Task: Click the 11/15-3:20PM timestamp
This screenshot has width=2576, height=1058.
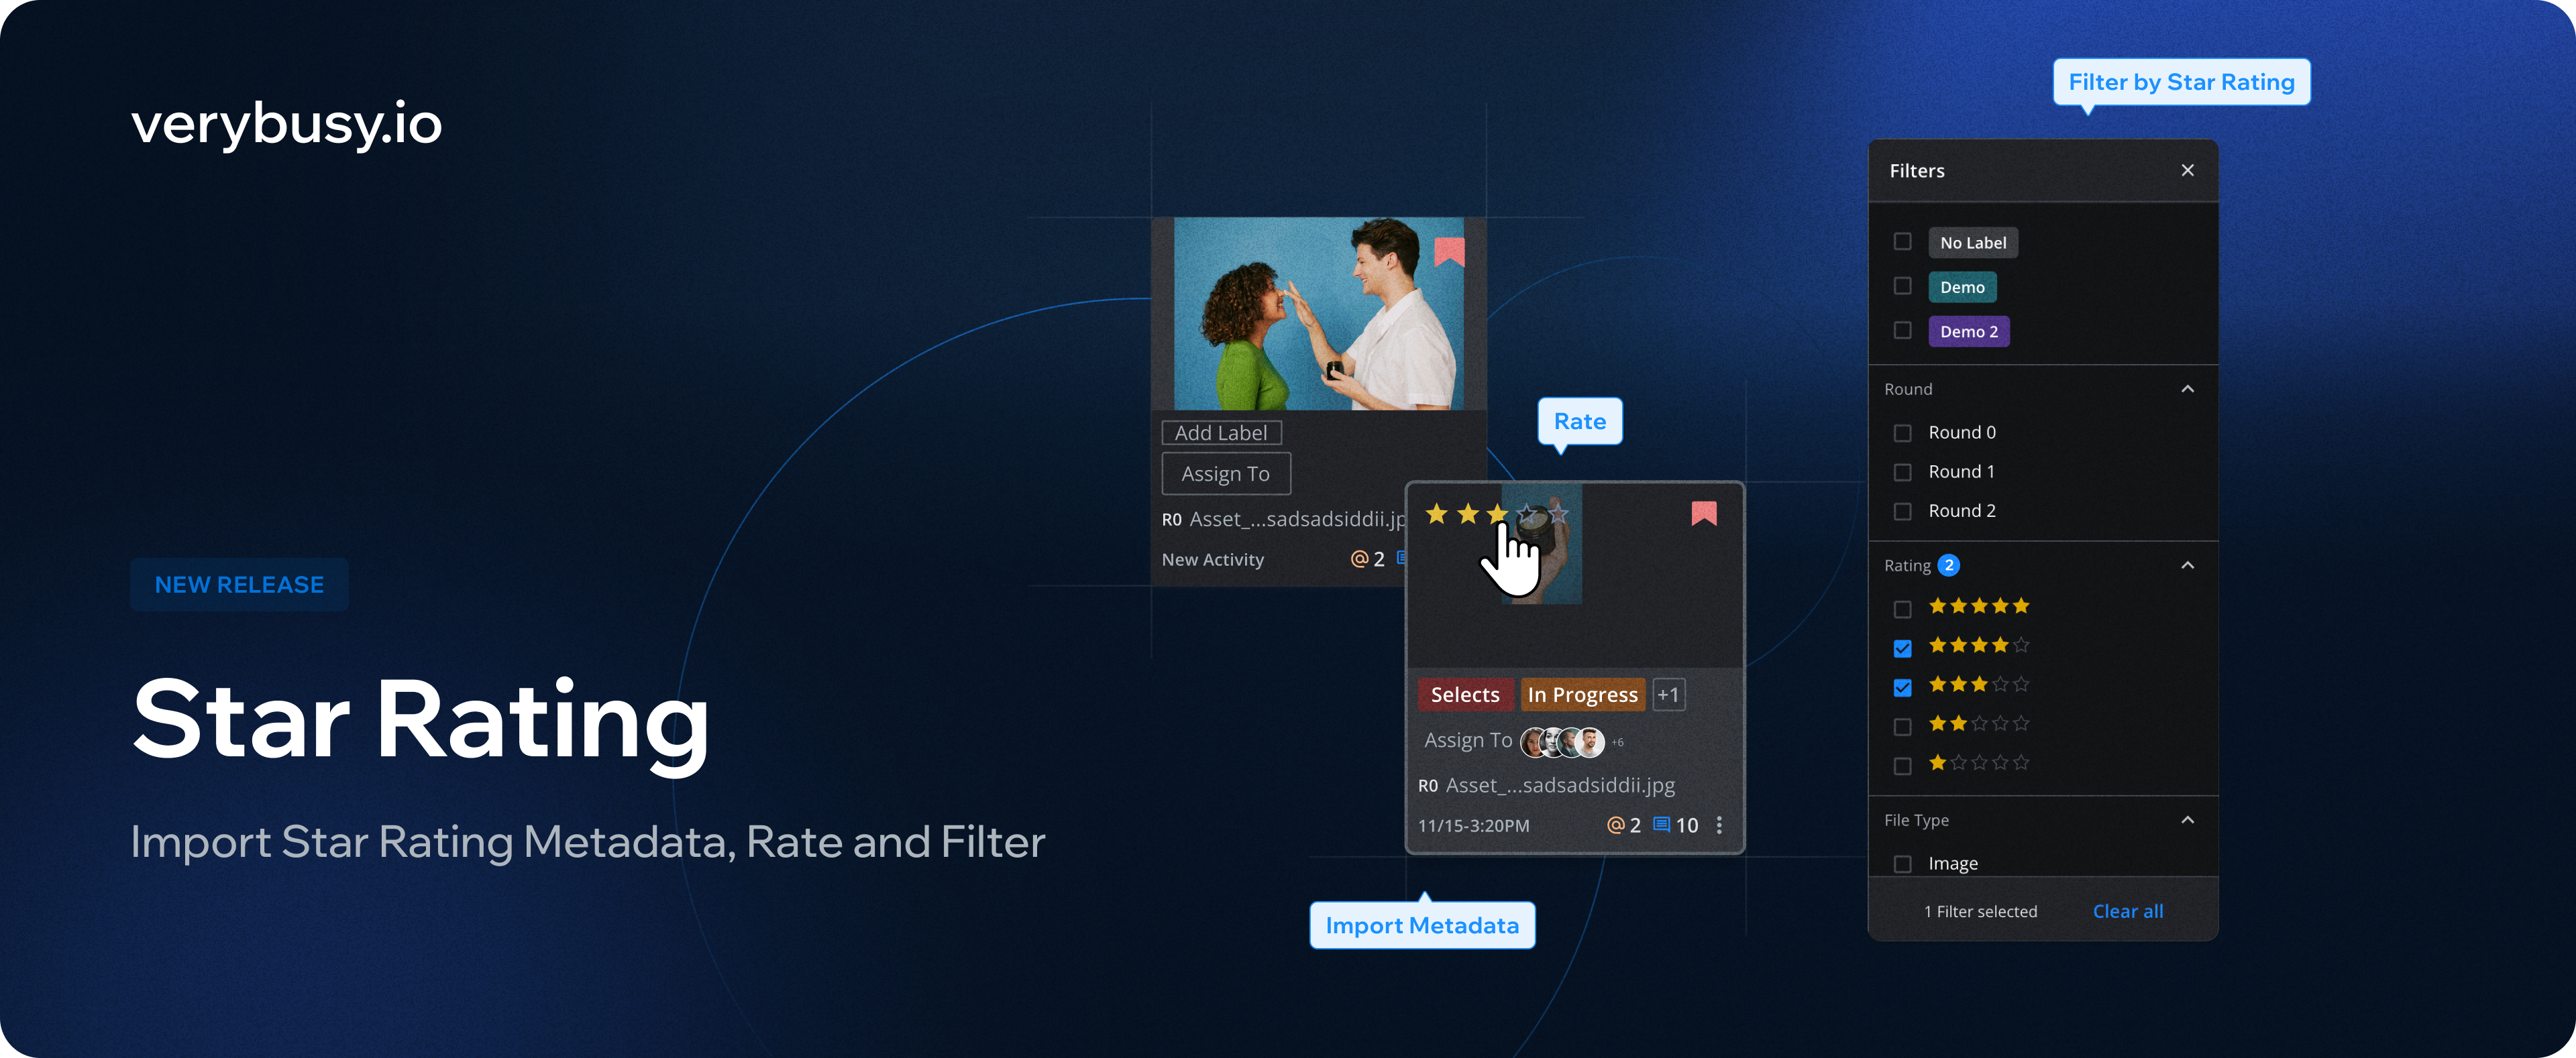Action: click(x=1473, y=826)
